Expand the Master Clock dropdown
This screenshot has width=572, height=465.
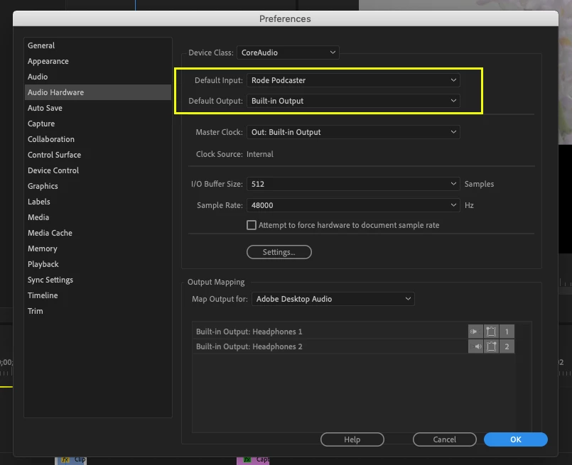(353, 132)
